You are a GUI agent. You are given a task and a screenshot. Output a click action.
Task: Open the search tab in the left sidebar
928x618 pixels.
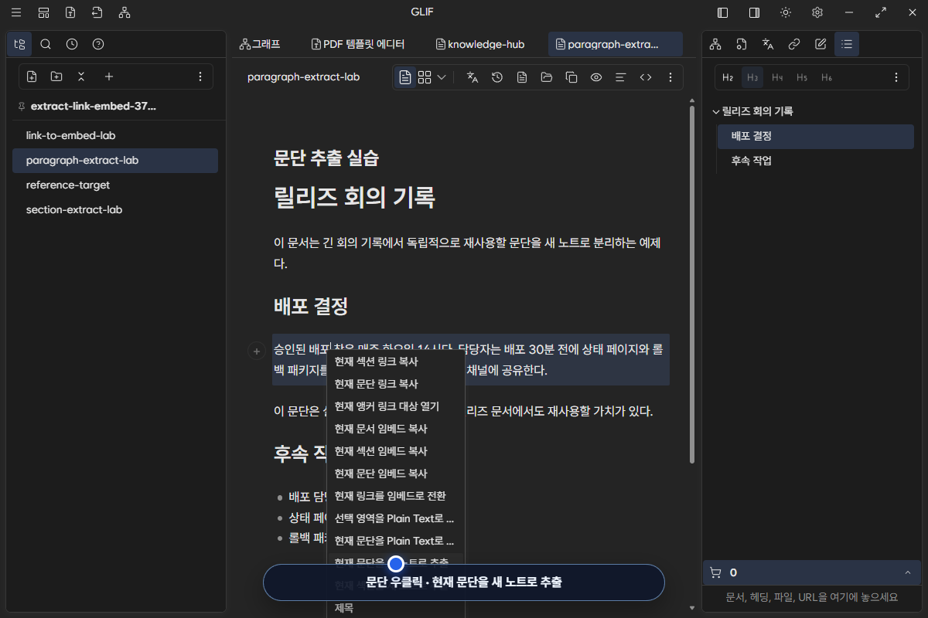pos(46,44)
